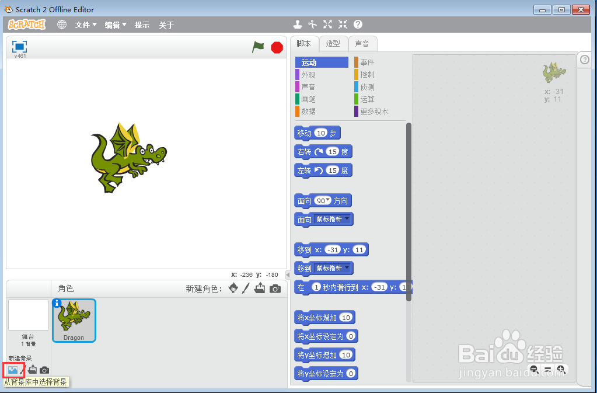Click the 10 field in 将x坐标增加 block
The width and height of the screenshot is (597, 393).
[345, 317]
